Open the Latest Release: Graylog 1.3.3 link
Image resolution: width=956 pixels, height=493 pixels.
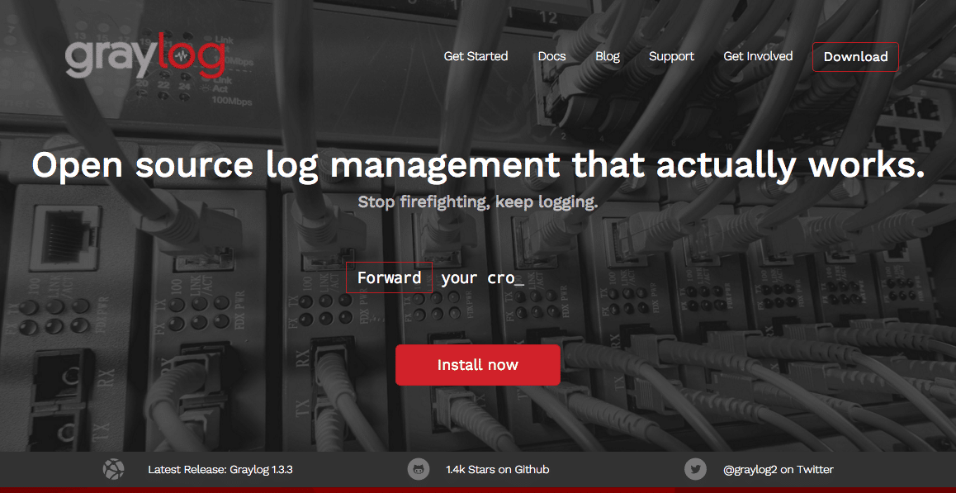click(220, 469)
